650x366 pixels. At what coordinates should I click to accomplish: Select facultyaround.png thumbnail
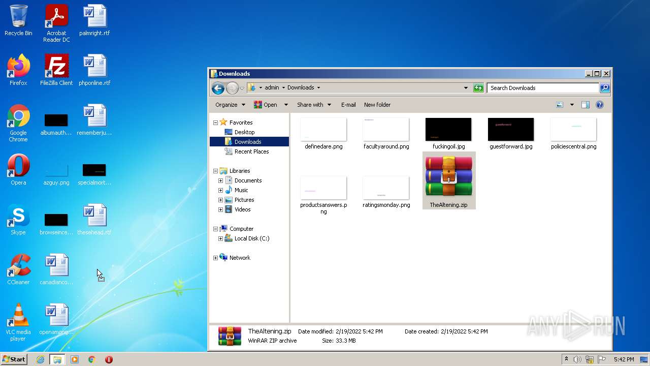coord(386,134)
